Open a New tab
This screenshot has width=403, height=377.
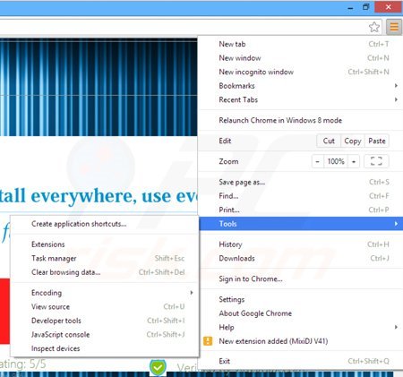coord(301,44)
